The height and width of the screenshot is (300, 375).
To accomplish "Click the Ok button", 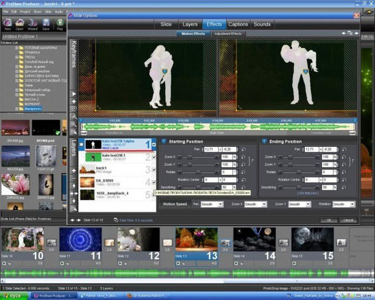I will pyautogui.click(x=329, y=220).
